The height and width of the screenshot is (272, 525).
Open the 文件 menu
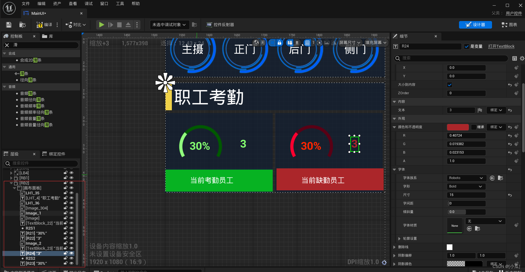[x=26, y=4]
